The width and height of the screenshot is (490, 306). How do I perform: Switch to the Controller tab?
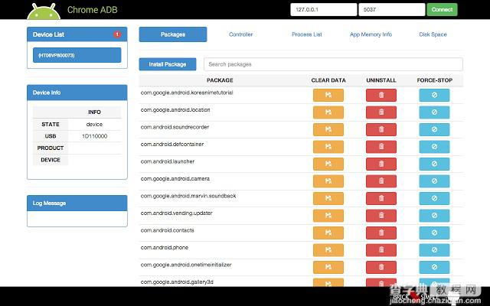coord(240,34)
